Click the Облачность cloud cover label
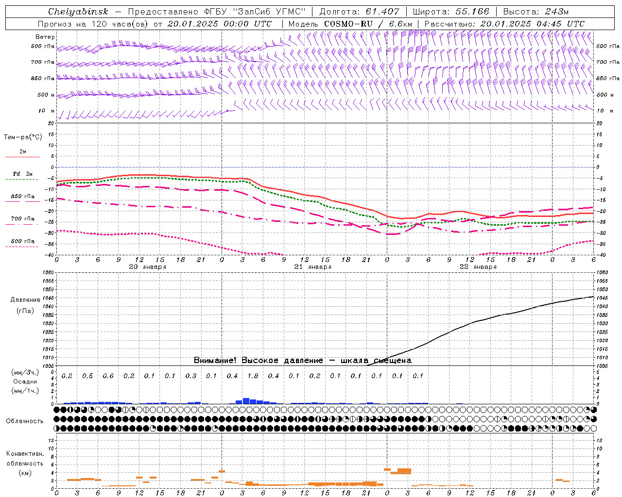This screenshot has height=497, width=622. pos(25,421)
